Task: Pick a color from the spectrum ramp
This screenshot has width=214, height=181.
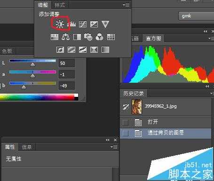Action: [37, 97]
